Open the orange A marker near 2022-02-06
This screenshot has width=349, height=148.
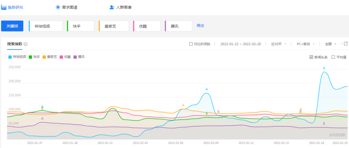click(x=183, y=105)
